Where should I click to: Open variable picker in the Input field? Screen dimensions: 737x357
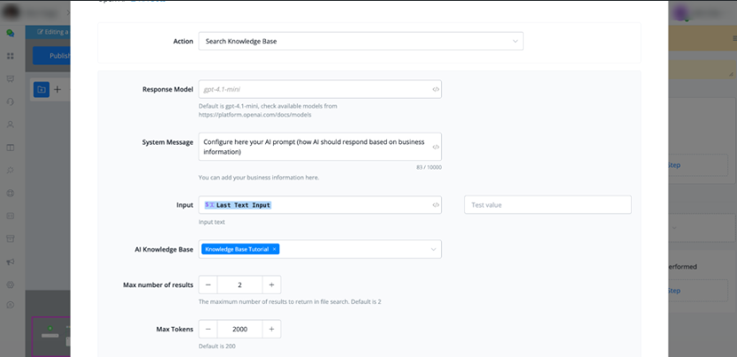click(436, 205)
